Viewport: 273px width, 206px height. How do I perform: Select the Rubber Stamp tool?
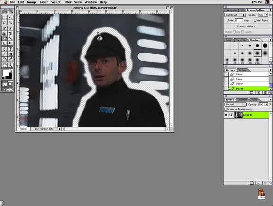pos(5,34)
